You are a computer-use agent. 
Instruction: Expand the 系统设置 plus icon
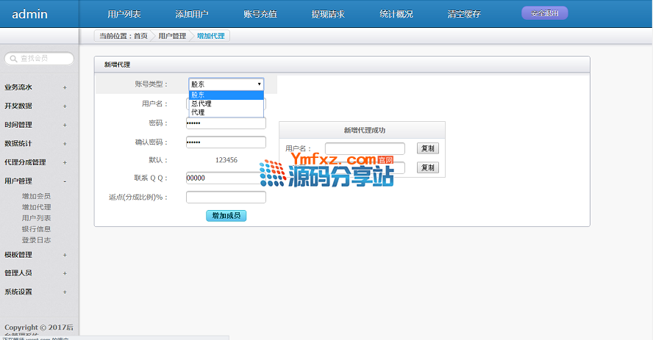65,292
